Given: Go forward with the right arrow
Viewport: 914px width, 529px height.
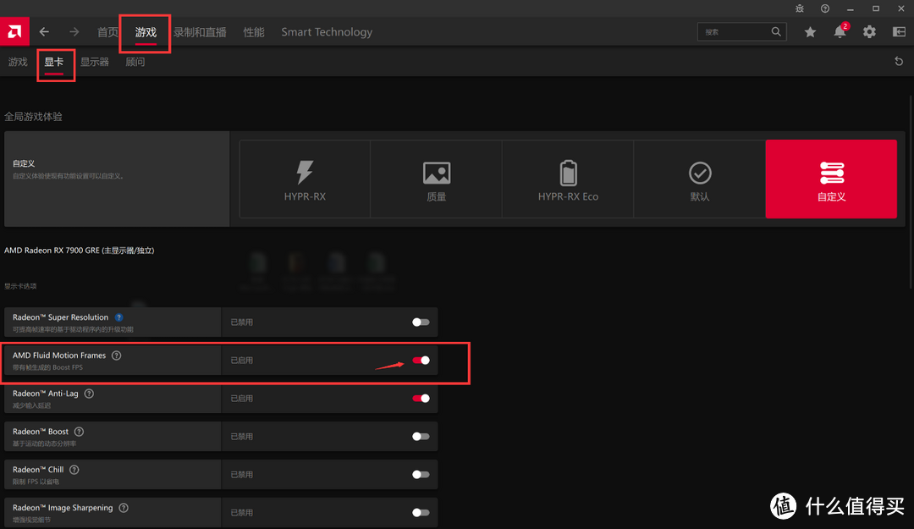Looking at the screenshot, I should [x=74, y=32].
